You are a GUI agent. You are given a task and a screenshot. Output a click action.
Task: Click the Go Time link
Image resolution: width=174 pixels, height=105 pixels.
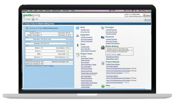(83, 56)
